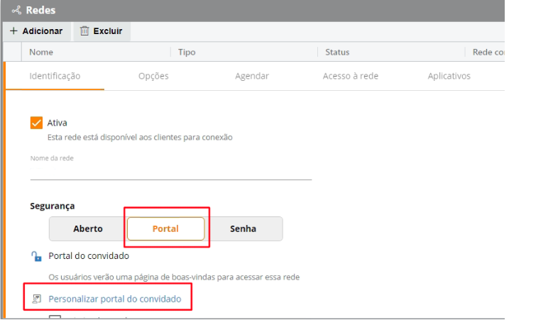The width and height of the screenshot is (553, 320).
Task: Click the customize portal icon
Action: pyautogui.click(x=37, y=299)
